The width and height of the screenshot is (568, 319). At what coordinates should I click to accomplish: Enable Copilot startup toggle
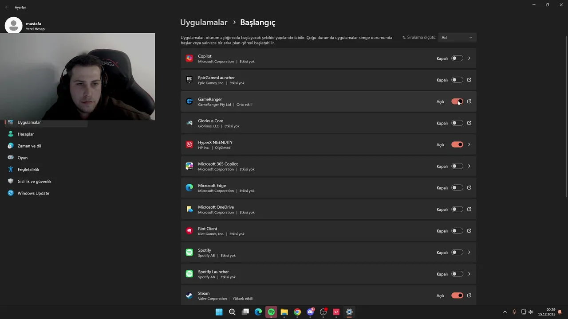tap(457, 58)
